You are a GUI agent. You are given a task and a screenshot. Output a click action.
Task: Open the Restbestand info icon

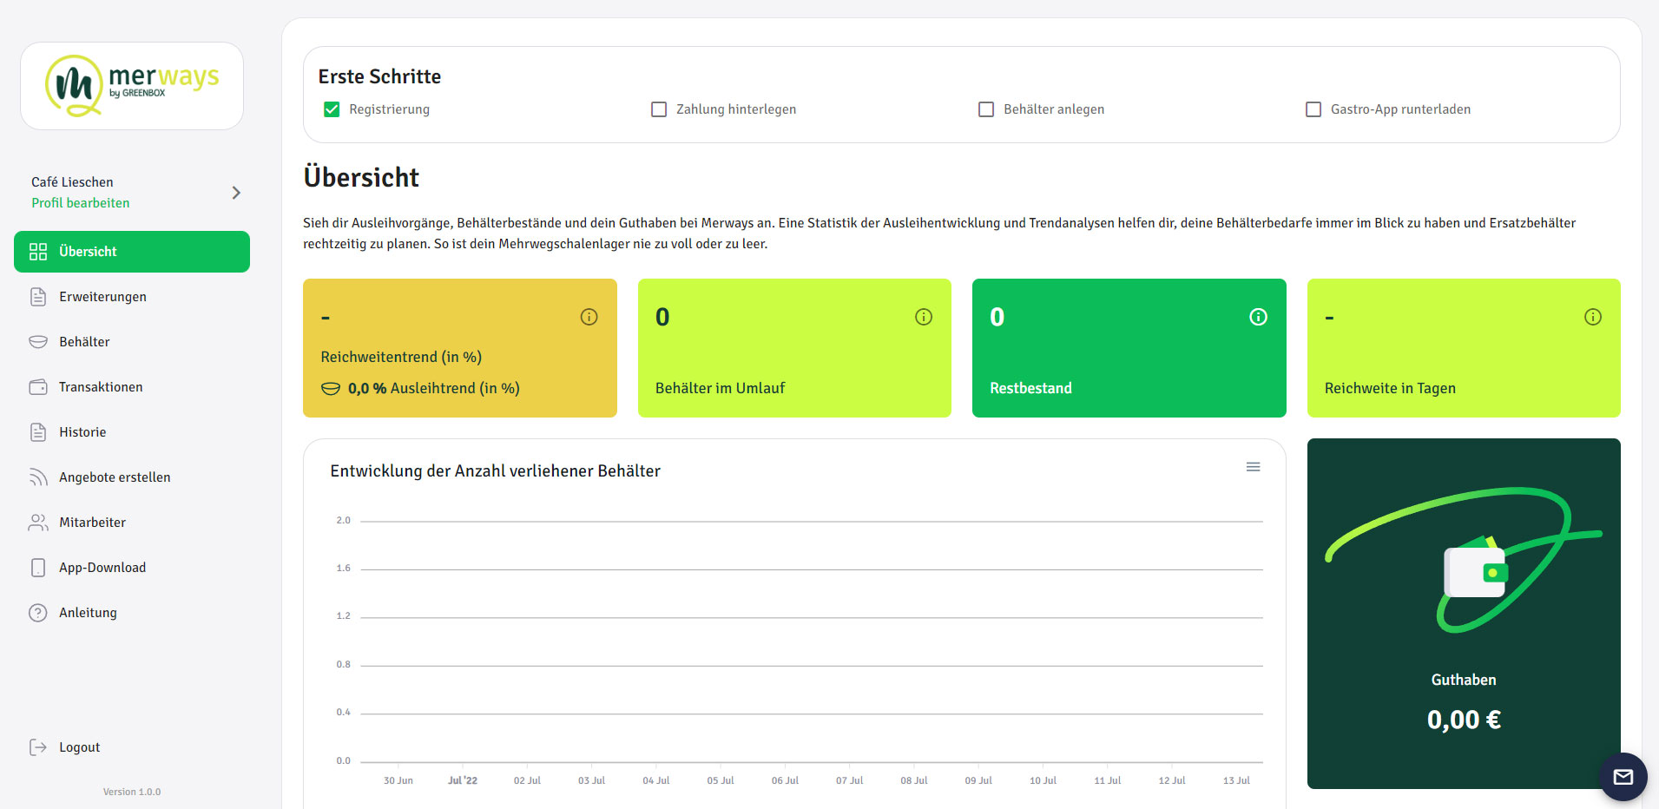coord(1257,317)
